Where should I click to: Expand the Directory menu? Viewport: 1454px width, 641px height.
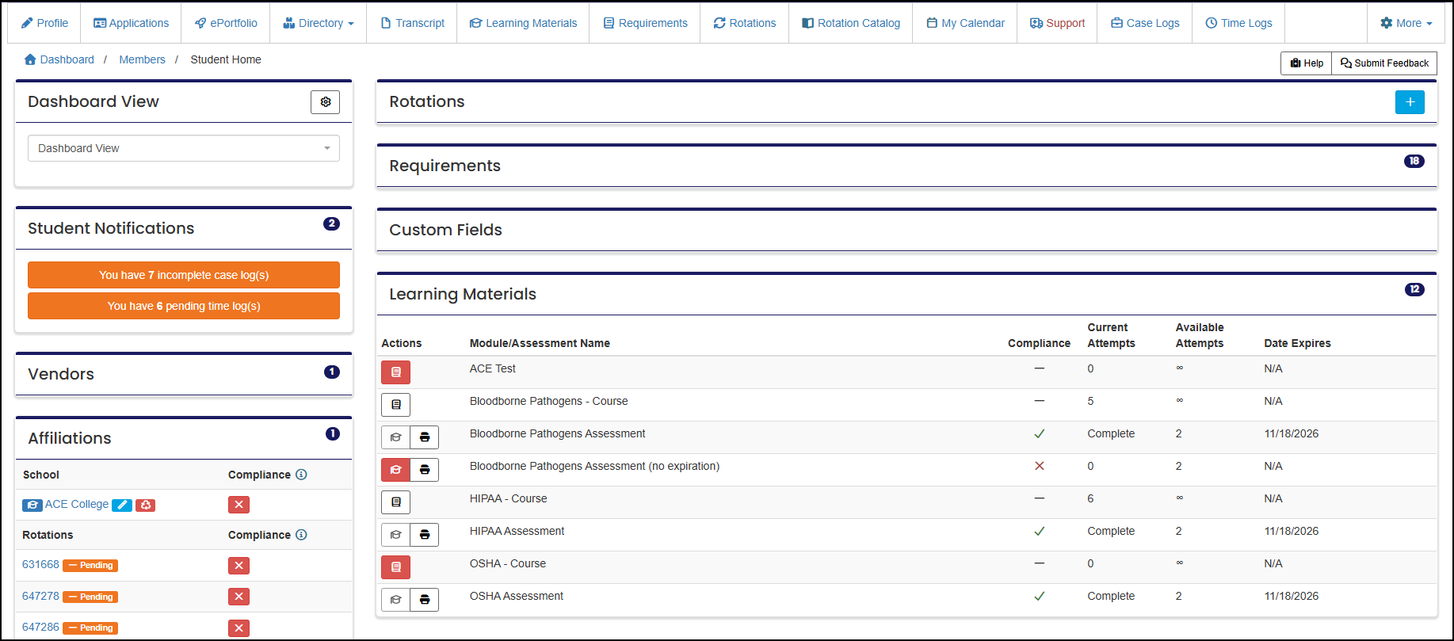319,23
